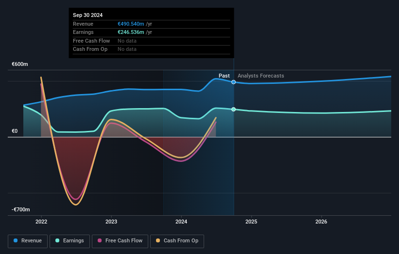Click the pink Free Cash Flow legend dot
The width and height of the screenshot is (399, 254).
(100, 240)
